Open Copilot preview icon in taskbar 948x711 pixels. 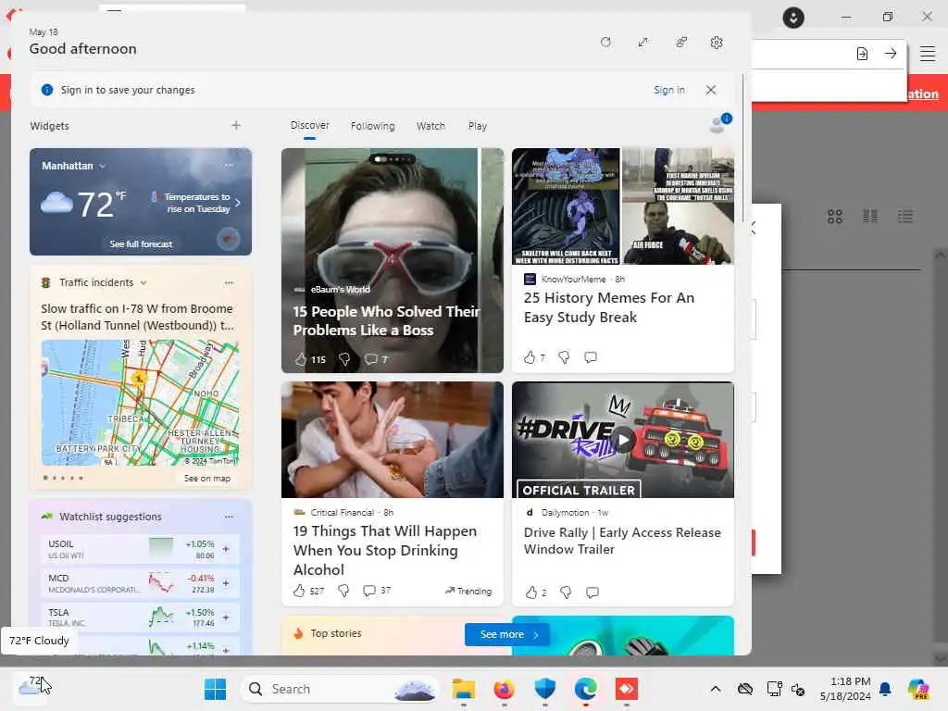pyautogui.click(x=918, y=689)
